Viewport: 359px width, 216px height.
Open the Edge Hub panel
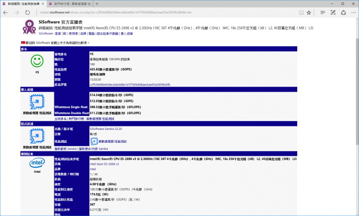(x=323, y=12)
